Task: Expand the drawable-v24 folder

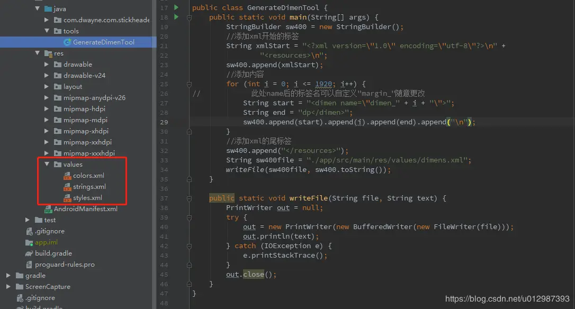Action: pyautogui.click(x=47, y=75)
